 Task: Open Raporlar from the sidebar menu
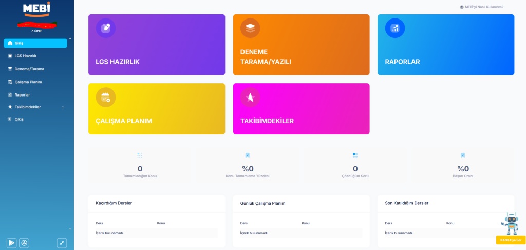[22, 95]
